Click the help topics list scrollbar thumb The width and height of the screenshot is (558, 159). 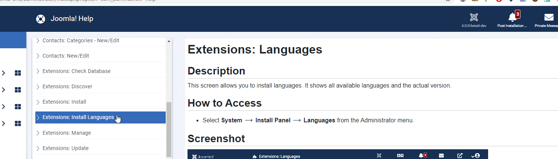click(169, 129)
